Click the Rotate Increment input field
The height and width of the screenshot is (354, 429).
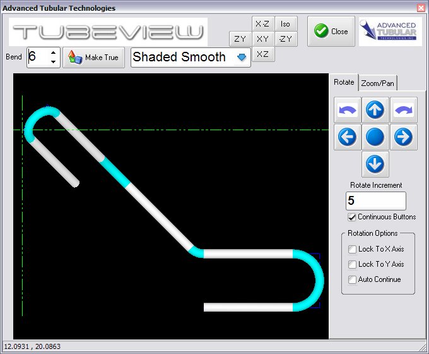click(375, 201)
